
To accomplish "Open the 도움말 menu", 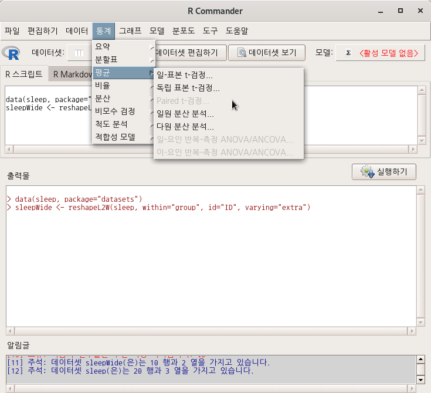I will click(237, 31).
